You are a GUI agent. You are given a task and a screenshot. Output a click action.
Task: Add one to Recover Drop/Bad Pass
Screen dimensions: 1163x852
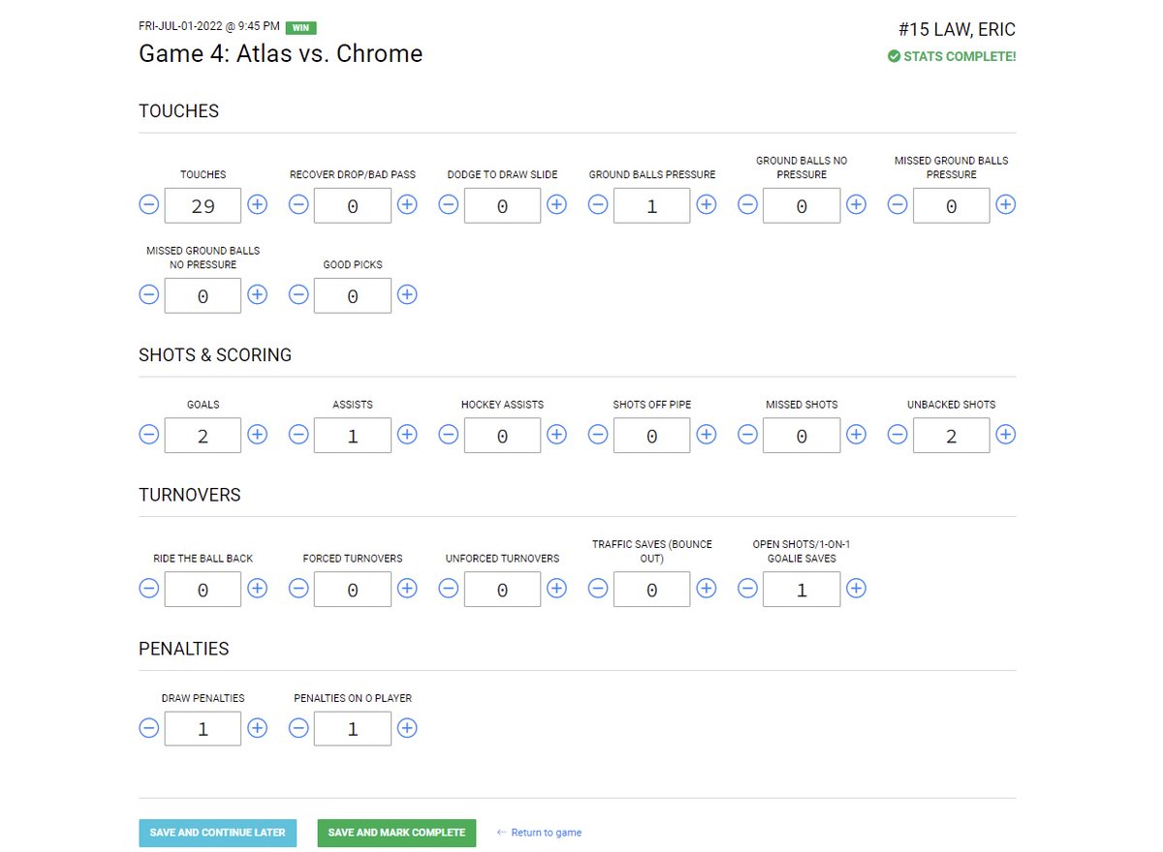[x=407, y=204]
